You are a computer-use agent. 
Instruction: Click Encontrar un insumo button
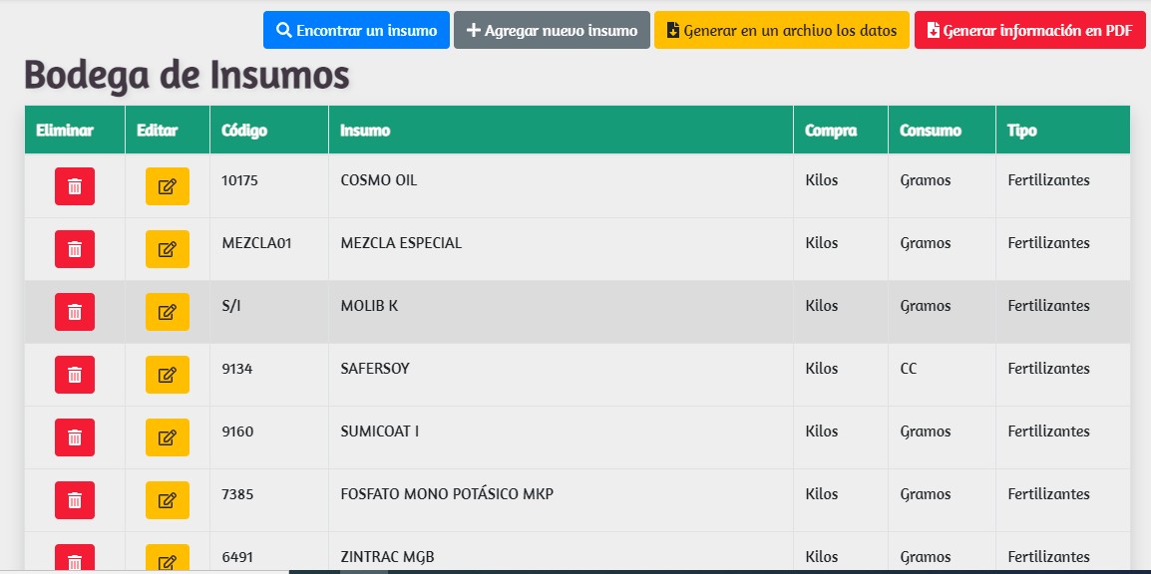tap(356, 30)
